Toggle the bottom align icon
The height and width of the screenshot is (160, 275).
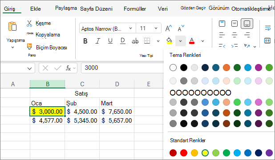[247, 24]
